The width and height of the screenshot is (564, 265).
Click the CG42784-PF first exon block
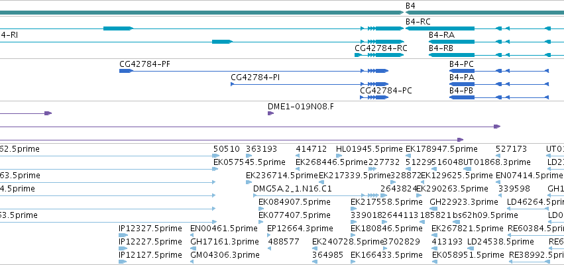(x=126, y=71)
